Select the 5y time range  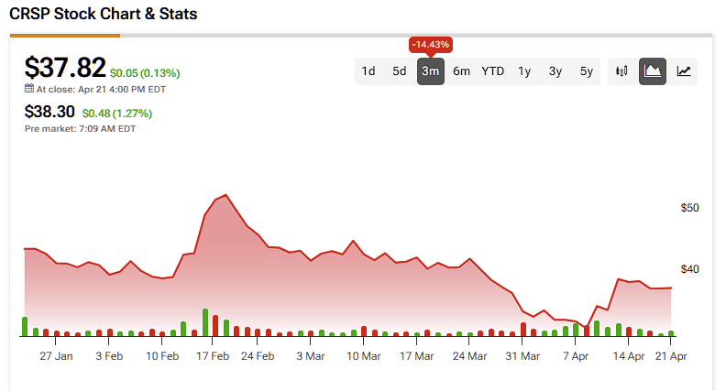click(x=586, y=71)
